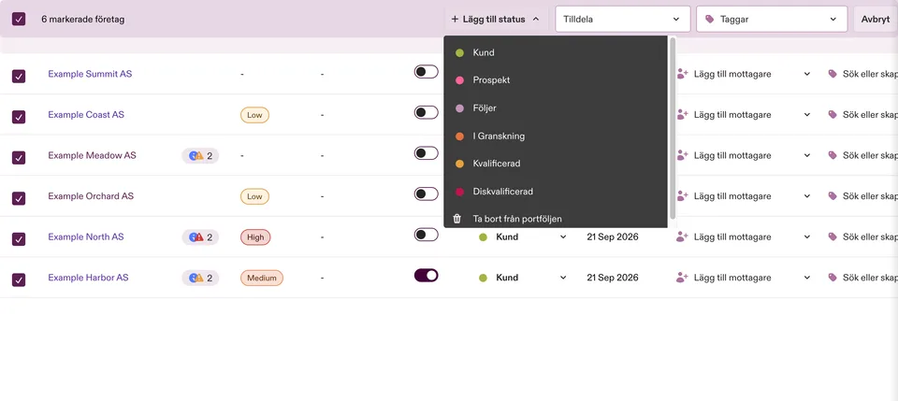Uncheck the Example Coast AS checkbox

(x=19, y=117)
